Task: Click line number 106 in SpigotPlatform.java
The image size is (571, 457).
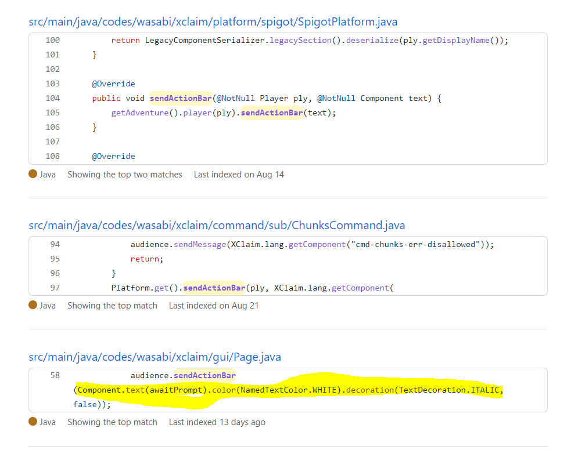Action: point(53,128)
